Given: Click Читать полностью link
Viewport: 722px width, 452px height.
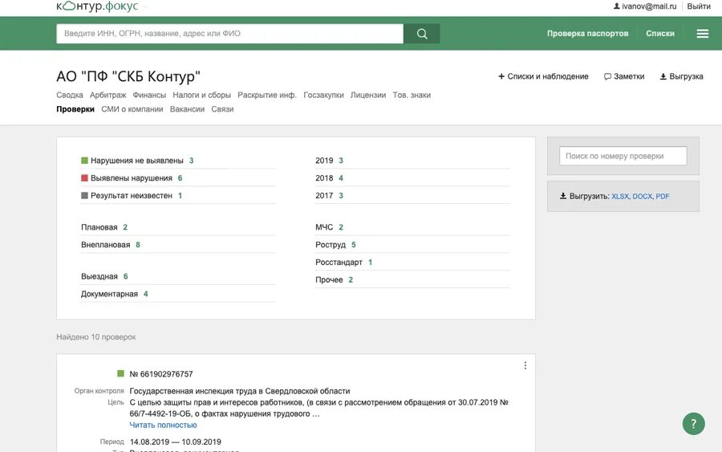Looking at the screenshot, I should click(163, 425).
